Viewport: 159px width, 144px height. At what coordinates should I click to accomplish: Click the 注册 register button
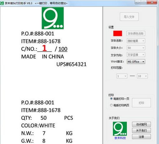[141, 137]
